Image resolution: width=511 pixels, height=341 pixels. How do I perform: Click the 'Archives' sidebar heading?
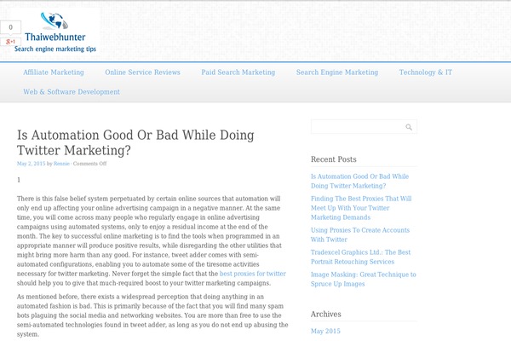326,315
